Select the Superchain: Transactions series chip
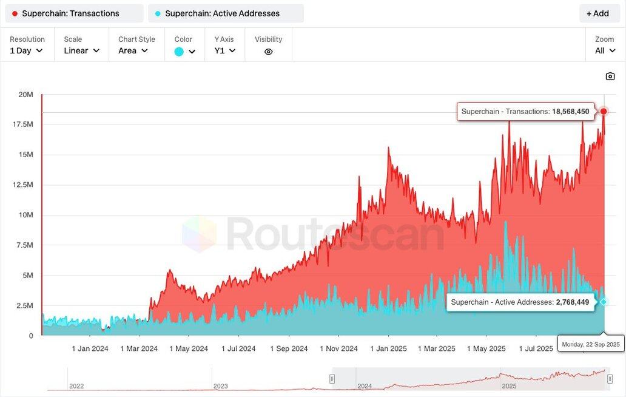This screenshot has height=397, width=626. 74,13
